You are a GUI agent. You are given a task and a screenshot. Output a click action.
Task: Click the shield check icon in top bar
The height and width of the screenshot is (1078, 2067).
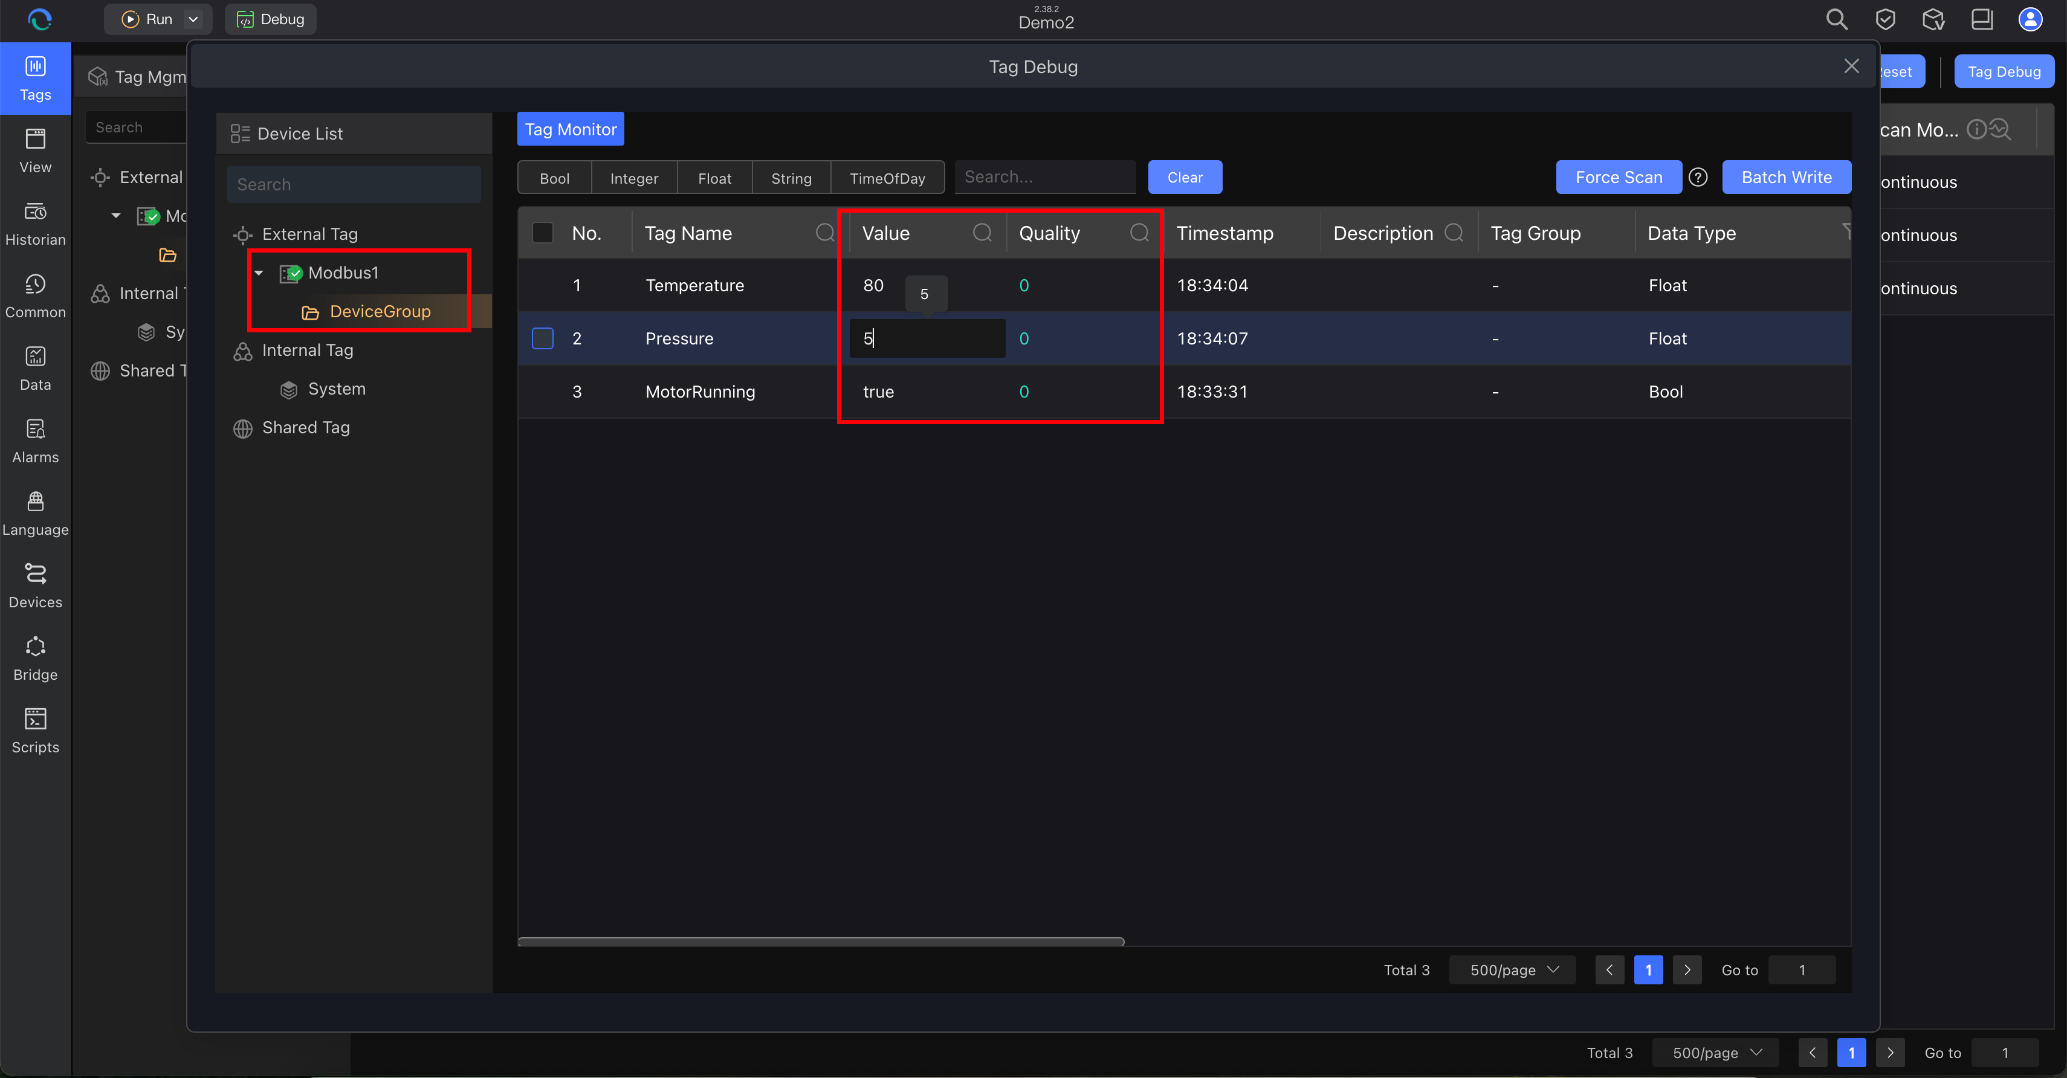(1886, 19)
